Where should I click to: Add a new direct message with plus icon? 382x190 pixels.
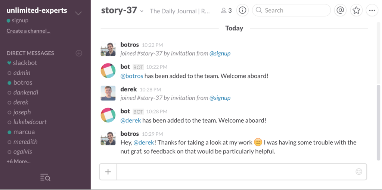tap(79, 53)
